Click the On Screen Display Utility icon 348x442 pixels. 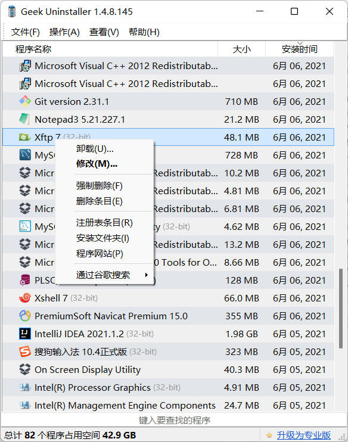tap(25, 369)
